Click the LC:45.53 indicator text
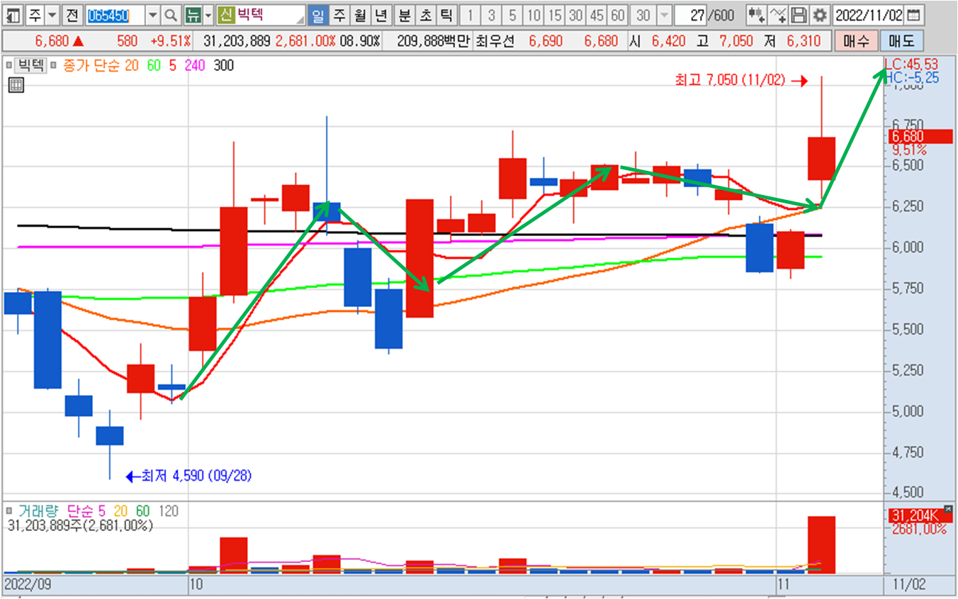The height and width of the screenshot is (599, 958). point(911,65)
